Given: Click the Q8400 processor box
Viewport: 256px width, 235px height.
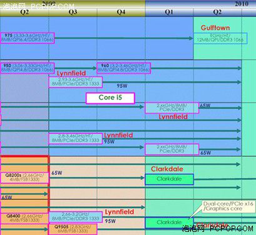Looking at the screenshot, I should coord(24,218).
